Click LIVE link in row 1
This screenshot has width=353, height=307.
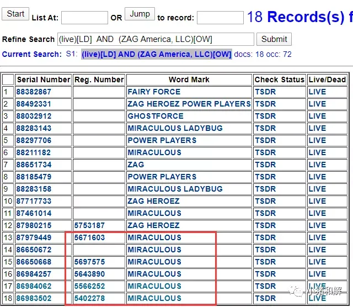tap(317, 92)
